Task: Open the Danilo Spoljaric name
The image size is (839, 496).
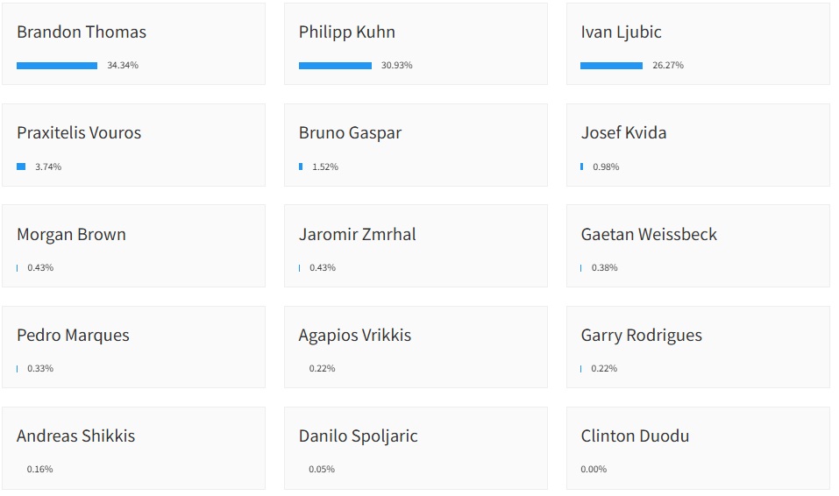Action: click(x=359, y=436)
